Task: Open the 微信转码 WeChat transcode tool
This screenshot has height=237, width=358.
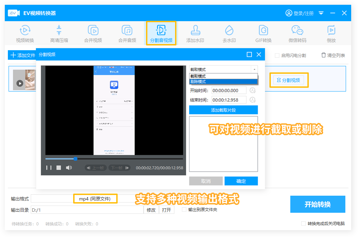Action: pos(297,34)
